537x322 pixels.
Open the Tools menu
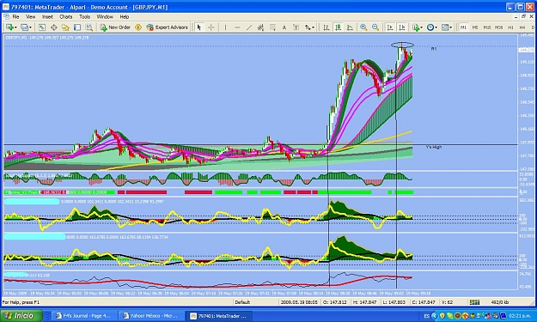pos(84,17)
